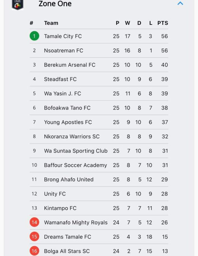Open Tamale City FC team entry
The height and width of the screenshot is (256, 198).
tap(63, 36)
